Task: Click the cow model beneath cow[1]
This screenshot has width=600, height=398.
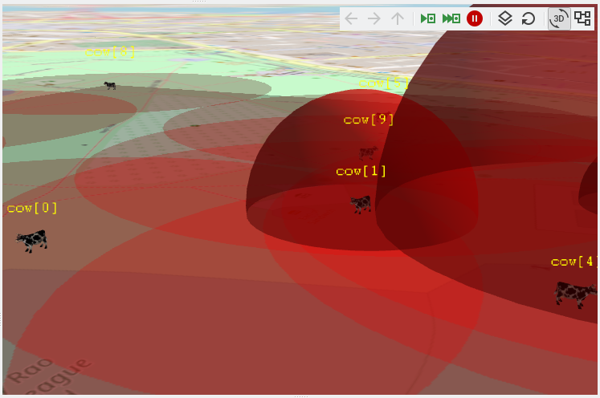Action: click(361, 204)
